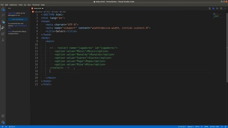
Task: Click the HTML file icon in breadcrumb
Action: (x=33, y=12)
